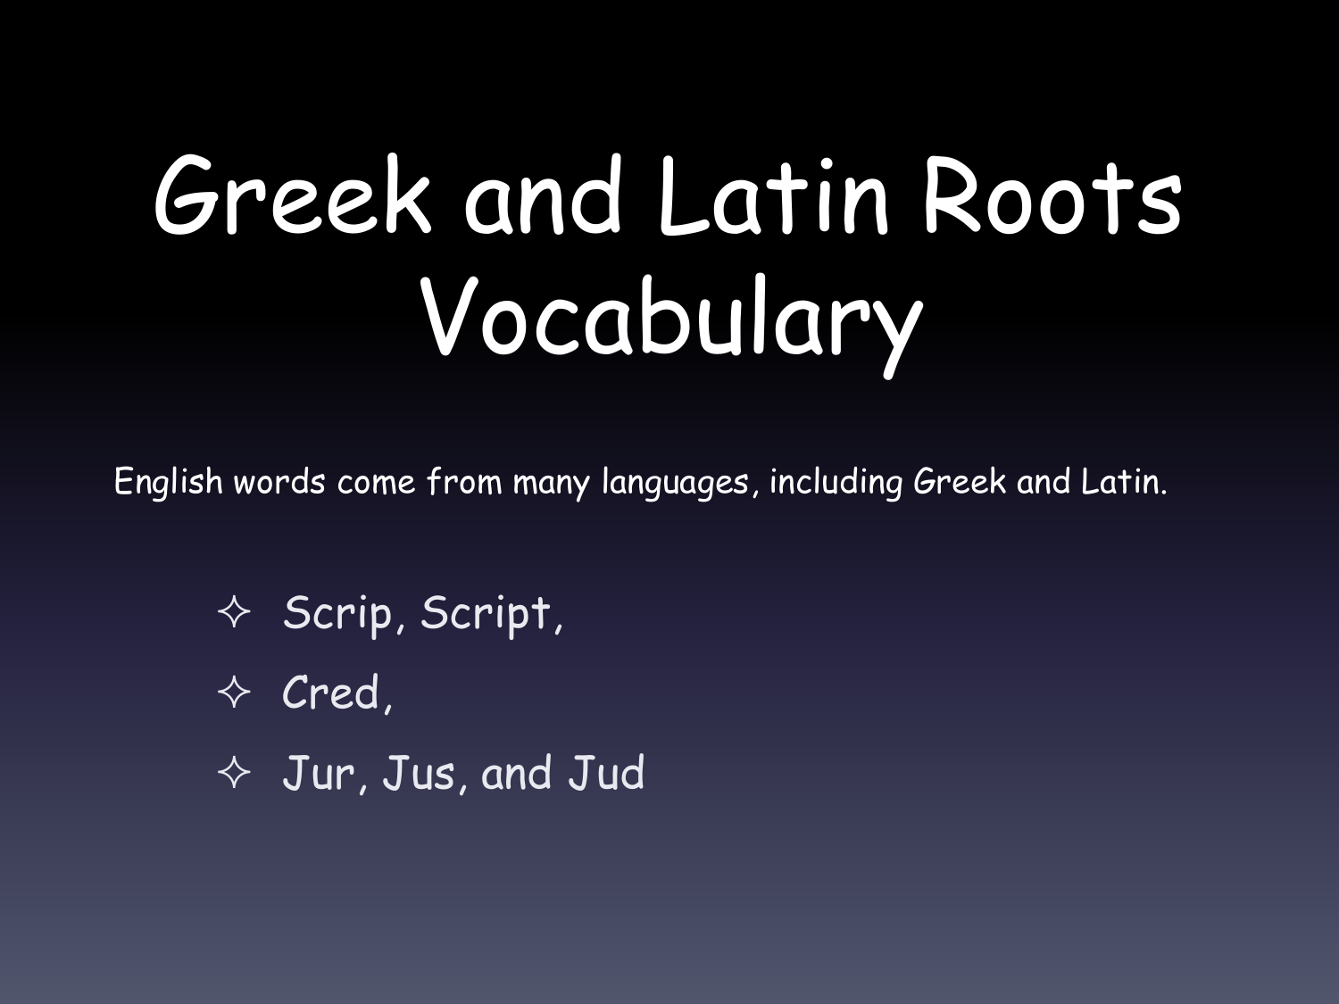Select the bullet text Jur, Jus, and Jud
Viewport: 1339px width, 1004px height.
(x=464, y=772)
